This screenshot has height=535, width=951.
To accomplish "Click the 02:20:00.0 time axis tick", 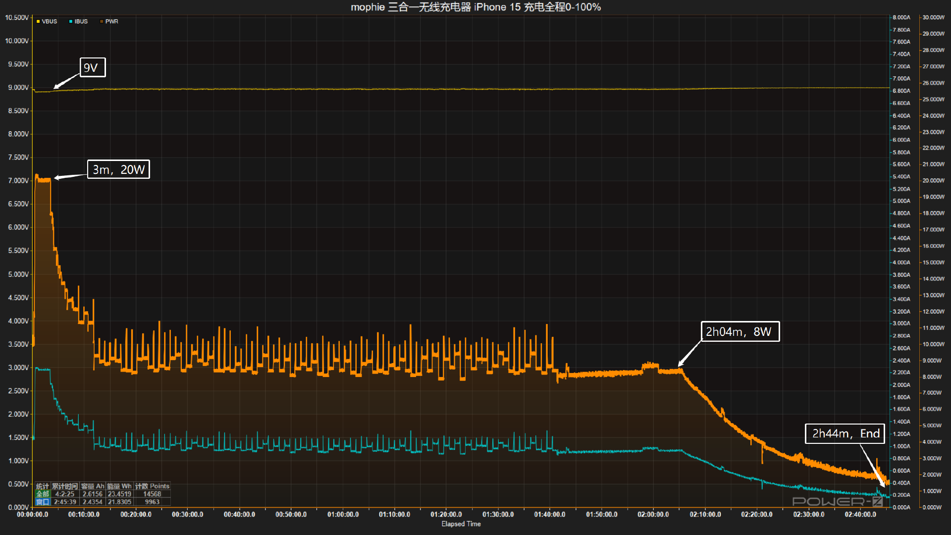I will coord(757,514).
